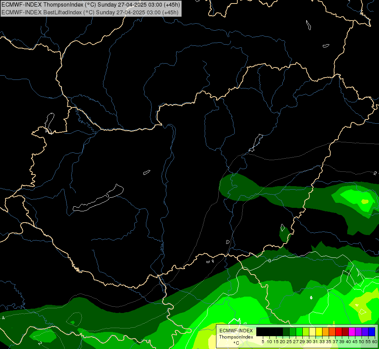Click the legend title ECMWF-INDEX
The width and height of the screenshot is (379, 349).
pos(236,331)
